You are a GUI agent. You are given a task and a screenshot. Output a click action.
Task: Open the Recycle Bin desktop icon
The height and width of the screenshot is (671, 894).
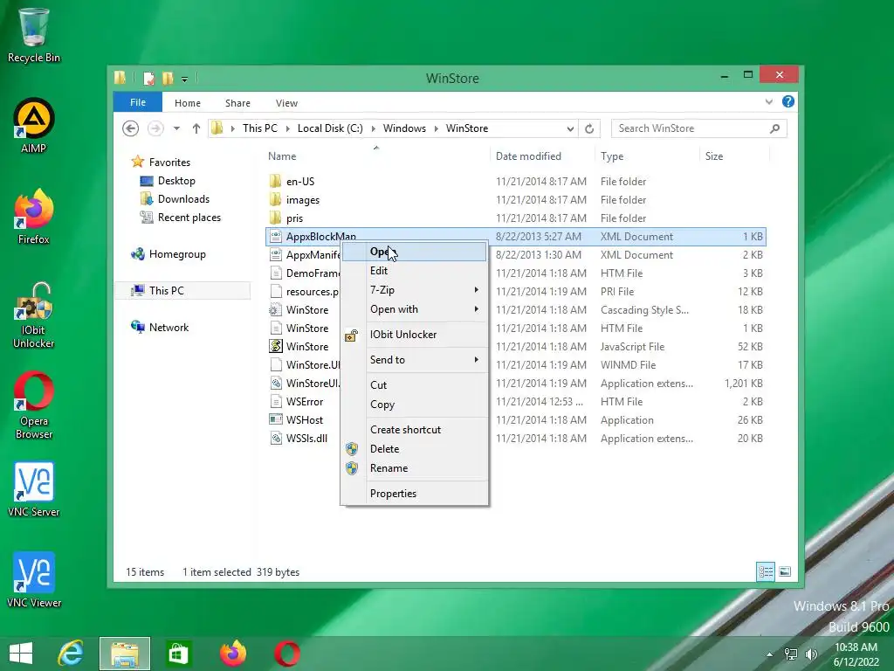pyautogui.click(x=34, y=35)
